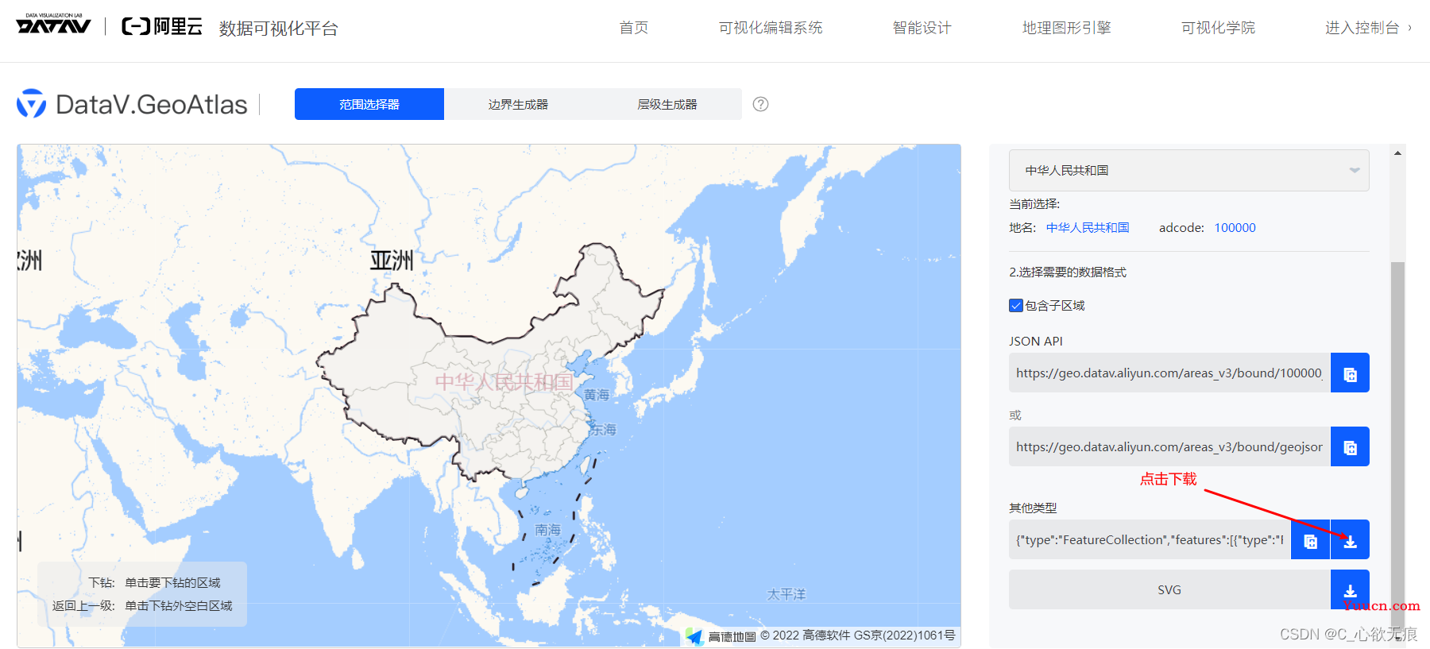Screen dimensions: 1430x649
Task: Click the 中华人民共和国 place name link
Action: pos(1088,227)
